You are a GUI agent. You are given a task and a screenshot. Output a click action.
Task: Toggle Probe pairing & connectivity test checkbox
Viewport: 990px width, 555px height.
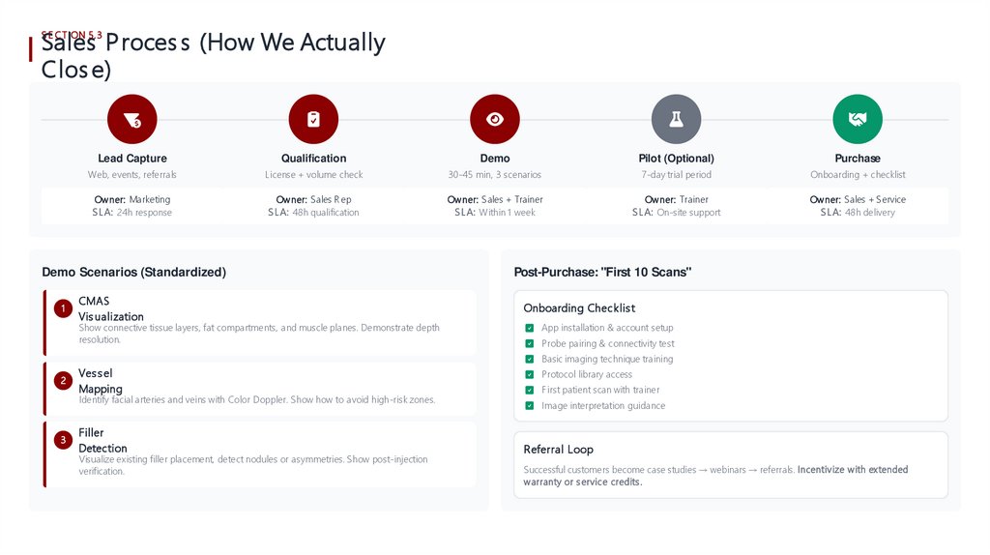point(530,343)
